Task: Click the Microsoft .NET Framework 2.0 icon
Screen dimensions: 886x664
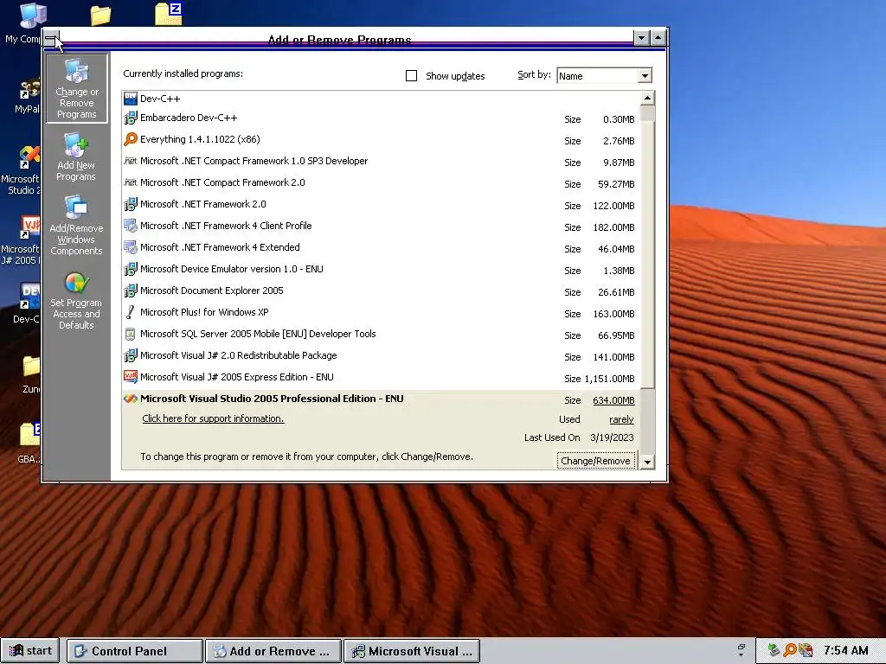Action: (131, 204)
